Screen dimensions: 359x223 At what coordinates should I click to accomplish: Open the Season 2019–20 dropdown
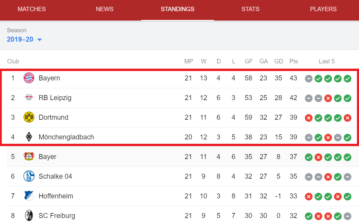[24, 39]
